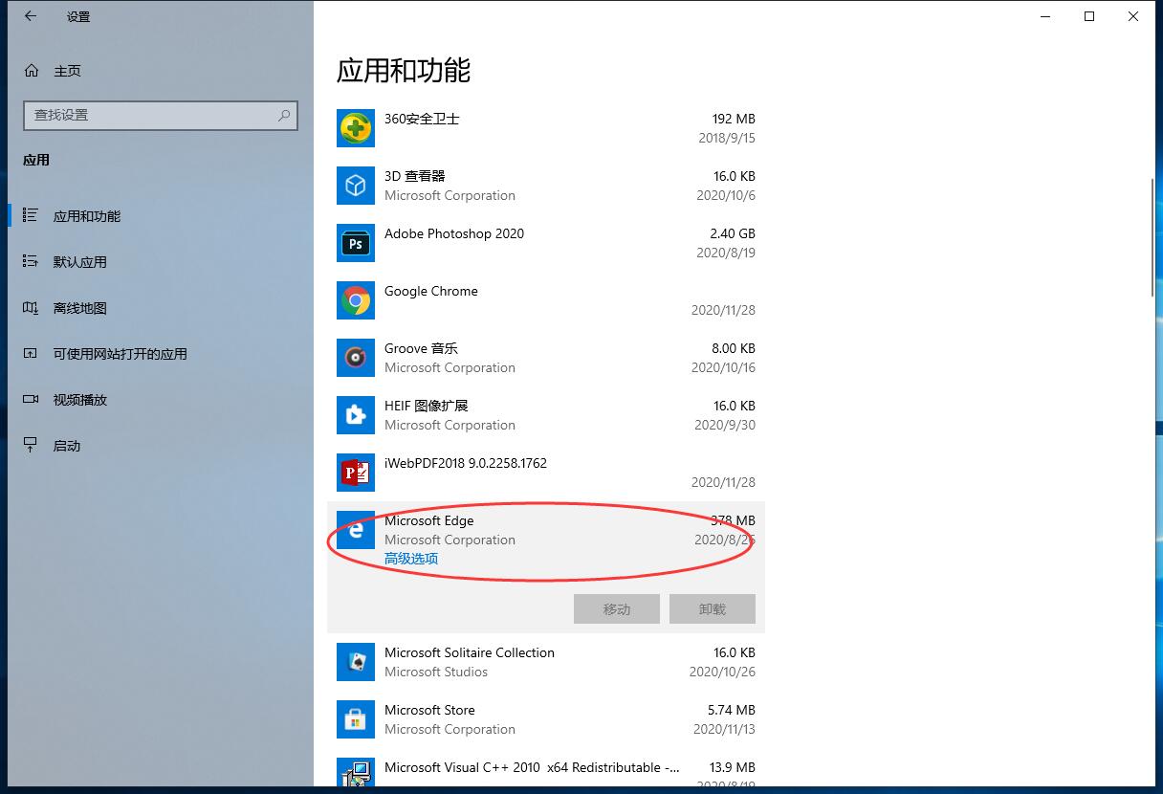Click the 移动 button
Viewport: 1163px width, 794px height.
pyautogui.click(x=617, y=609)
